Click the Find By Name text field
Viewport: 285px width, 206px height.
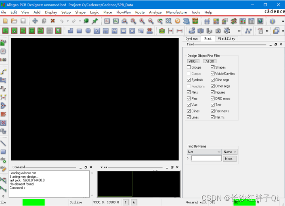(x=206, y=158)
